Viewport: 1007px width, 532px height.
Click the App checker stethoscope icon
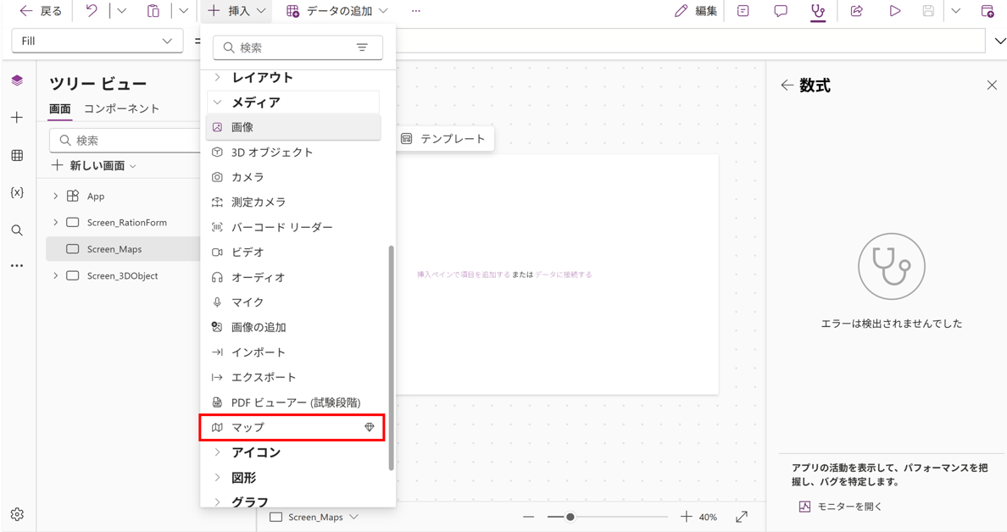pos(817,11)
